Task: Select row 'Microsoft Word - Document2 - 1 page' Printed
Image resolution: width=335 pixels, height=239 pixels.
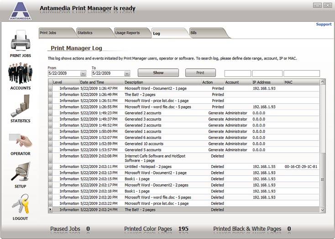Action: (x=184, y=88)
